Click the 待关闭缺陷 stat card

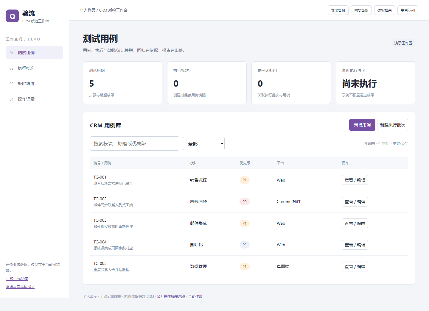point(291,83)
